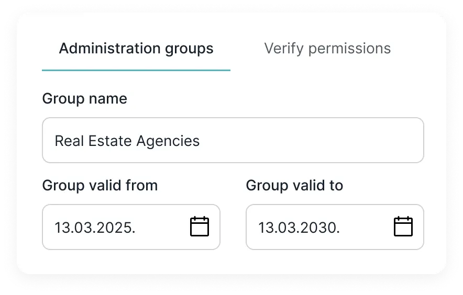Switch to the Verify permissions tab

[327, 49]
